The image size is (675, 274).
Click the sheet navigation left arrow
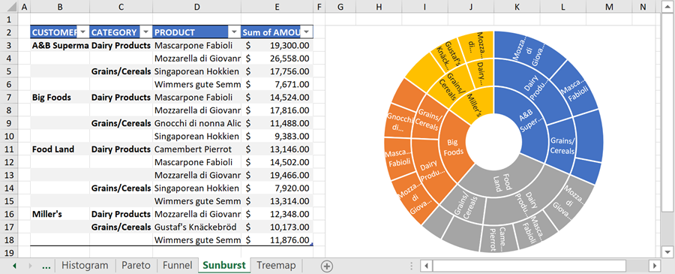click(15, 266)
